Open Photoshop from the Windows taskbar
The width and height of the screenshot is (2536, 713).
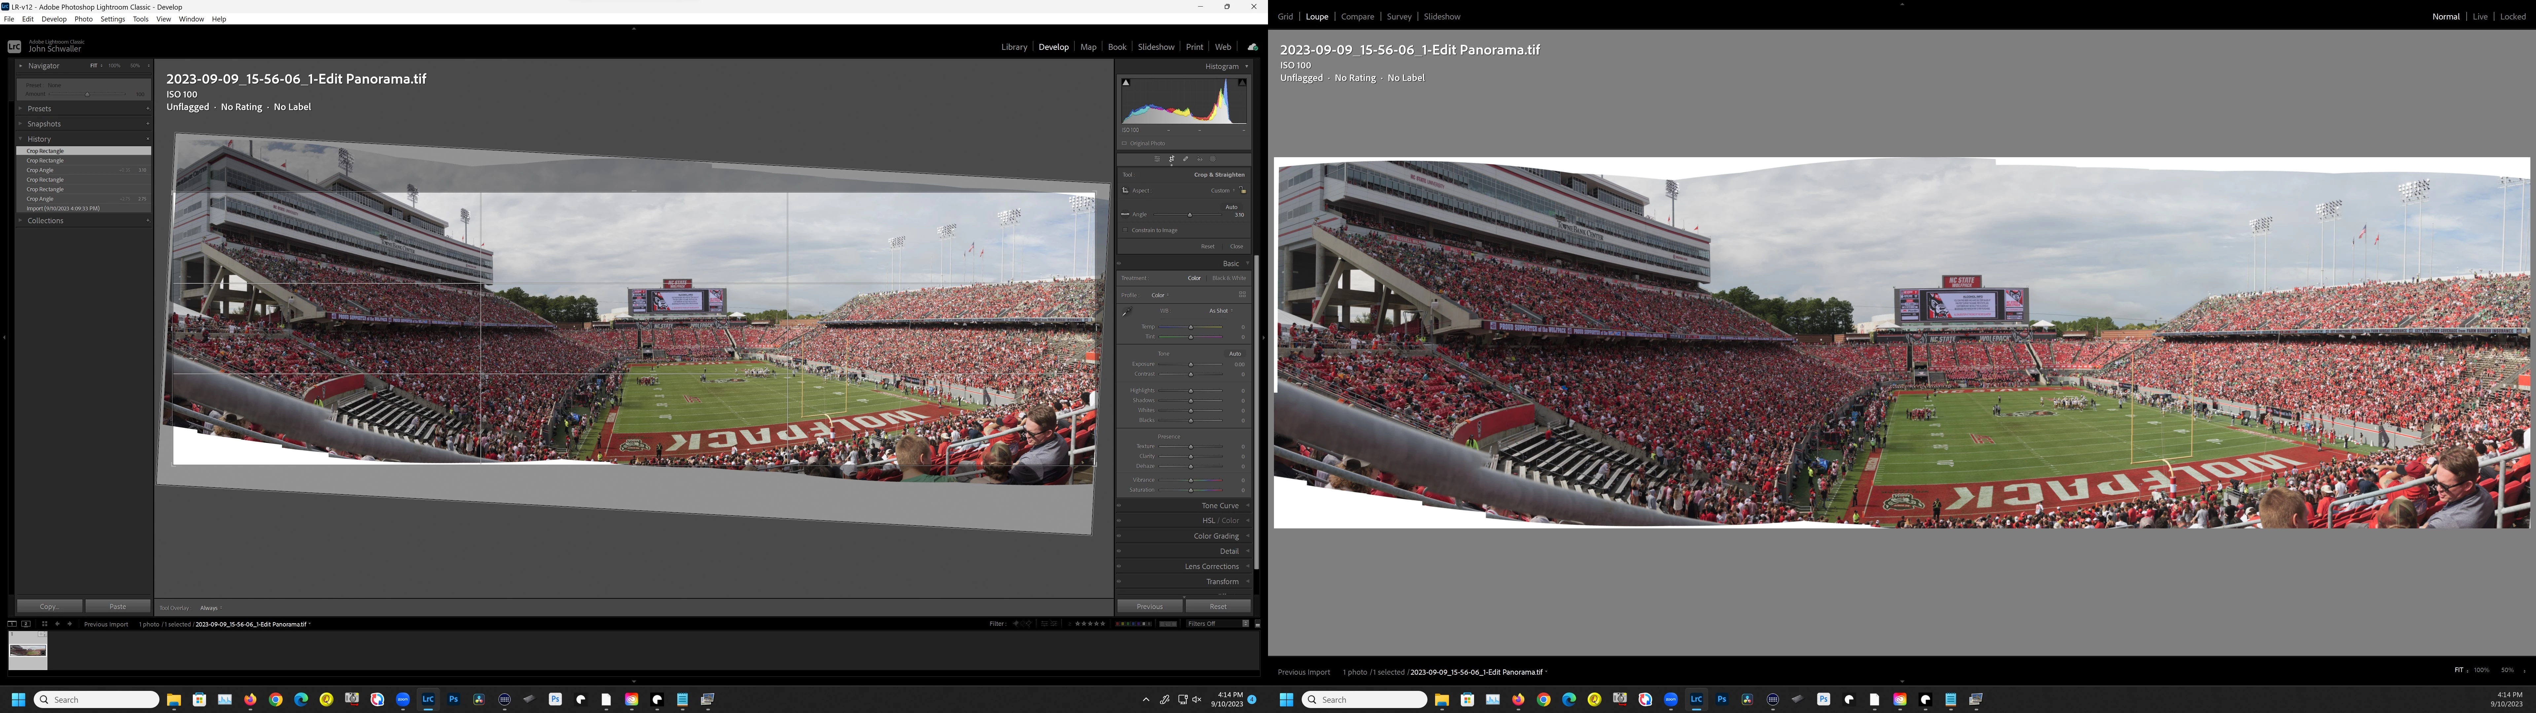[454, 699]
